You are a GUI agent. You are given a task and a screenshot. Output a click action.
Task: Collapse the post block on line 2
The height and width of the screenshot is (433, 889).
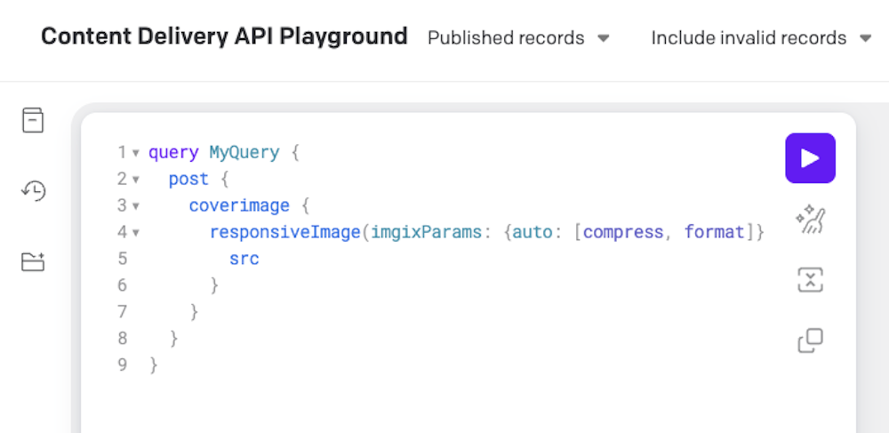[136, 180]
